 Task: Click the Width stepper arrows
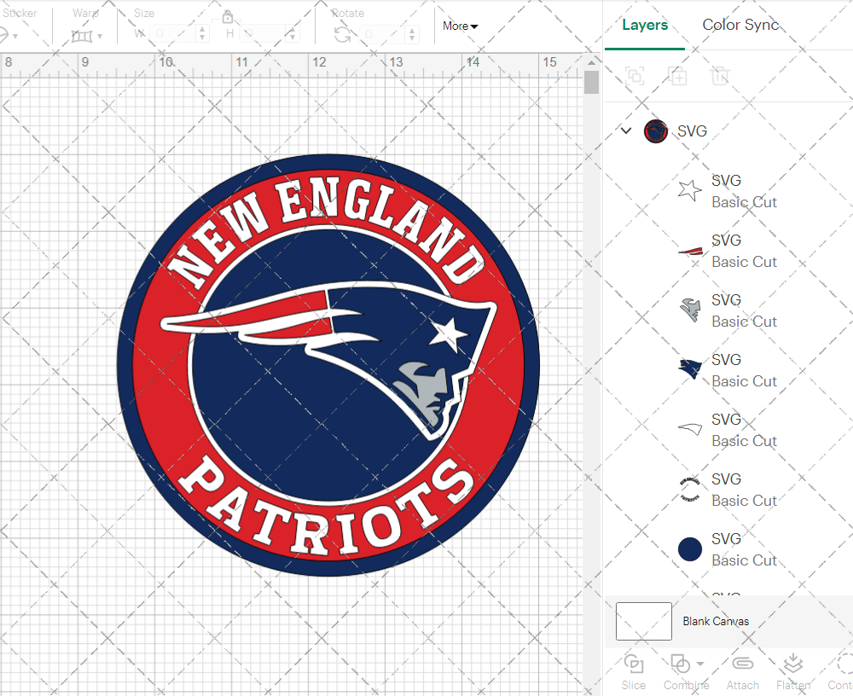(x=202, y=34)
